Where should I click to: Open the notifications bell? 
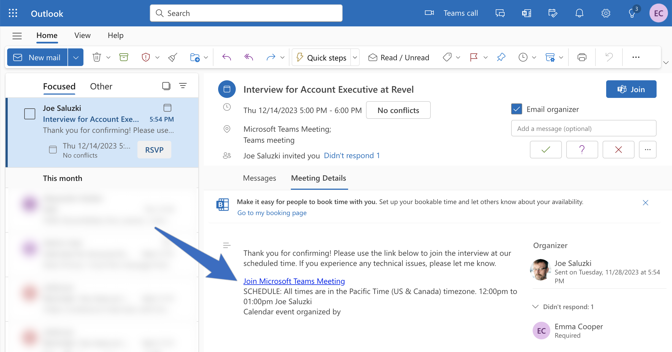coord(579,13)
